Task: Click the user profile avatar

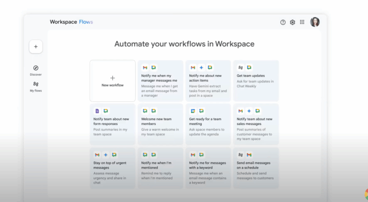Action: pos(315,22)
